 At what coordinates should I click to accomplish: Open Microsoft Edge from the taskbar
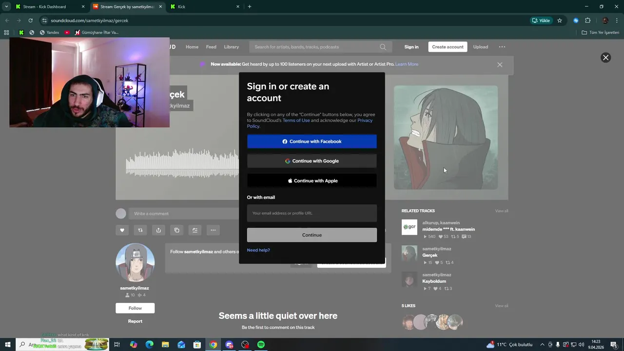click(149, 345)
